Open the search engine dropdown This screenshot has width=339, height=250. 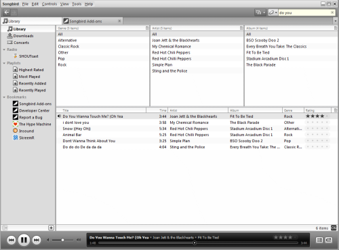[273, 12]
